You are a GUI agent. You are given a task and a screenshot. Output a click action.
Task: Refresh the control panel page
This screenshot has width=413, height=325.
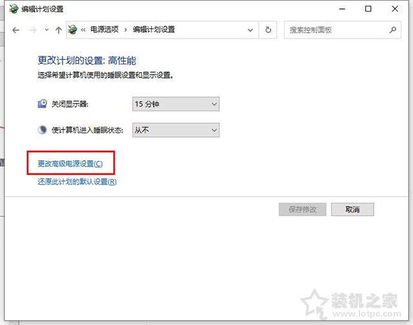268,30
